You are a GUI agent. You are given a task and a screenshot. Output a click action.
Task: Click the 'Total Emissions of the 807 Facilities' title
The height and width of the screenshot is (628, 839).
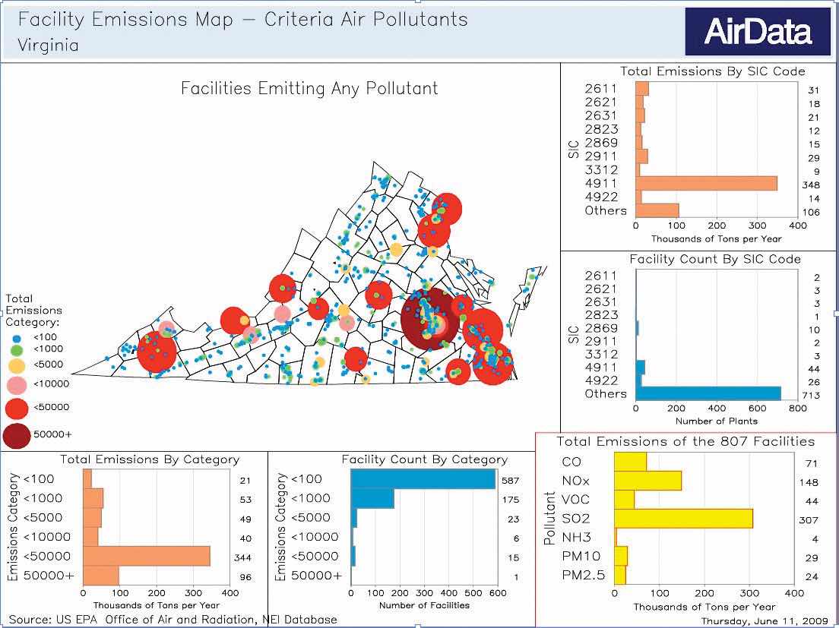685,441
